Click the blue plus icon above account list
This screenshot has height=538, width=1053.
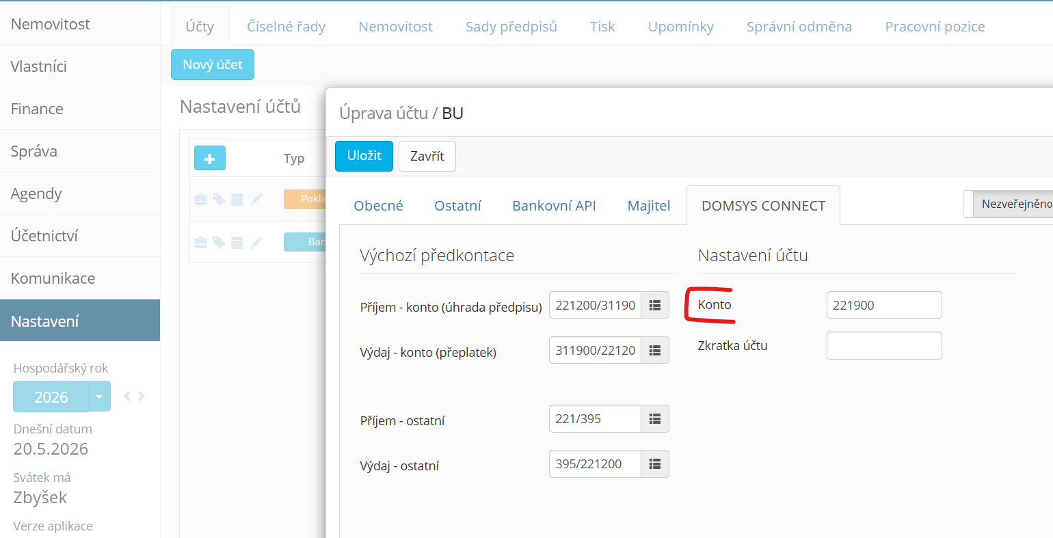210,158
